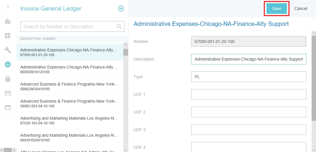
Task: Open the wrench tools icon
Action: pos(8,50)
